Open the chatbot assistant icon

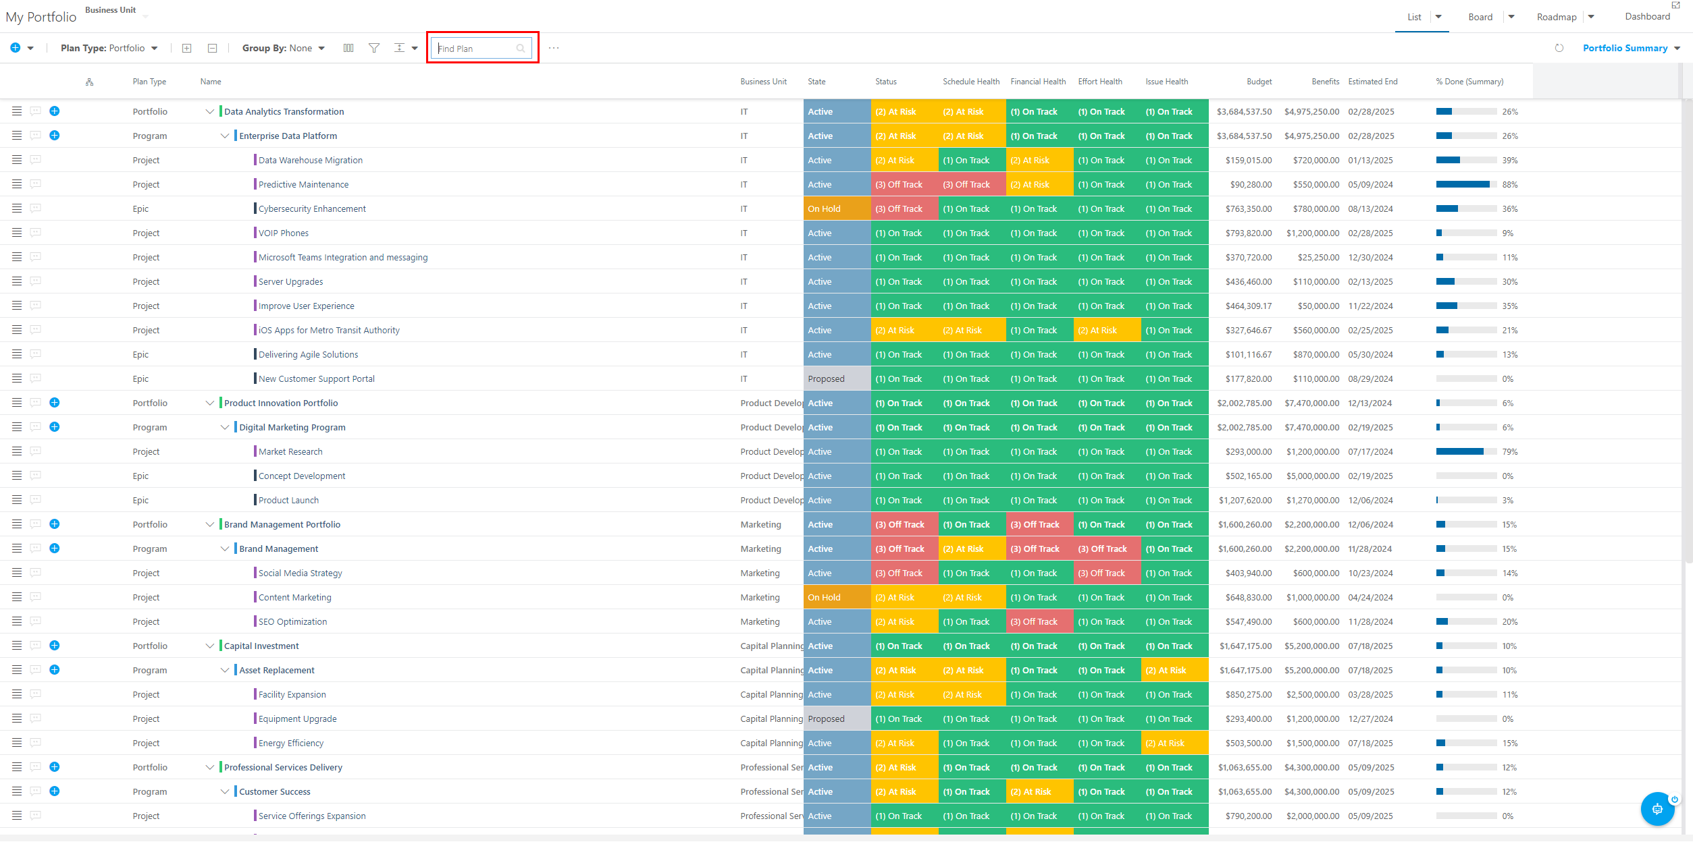pyautogui.click(x=1657, y=809)
